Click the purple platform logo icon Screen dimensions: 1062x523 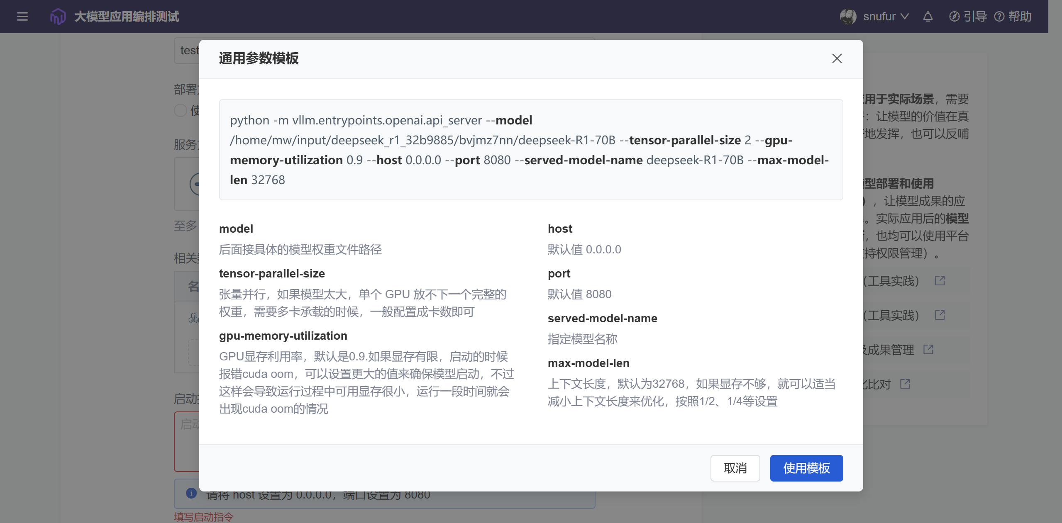tap(58, 17)
